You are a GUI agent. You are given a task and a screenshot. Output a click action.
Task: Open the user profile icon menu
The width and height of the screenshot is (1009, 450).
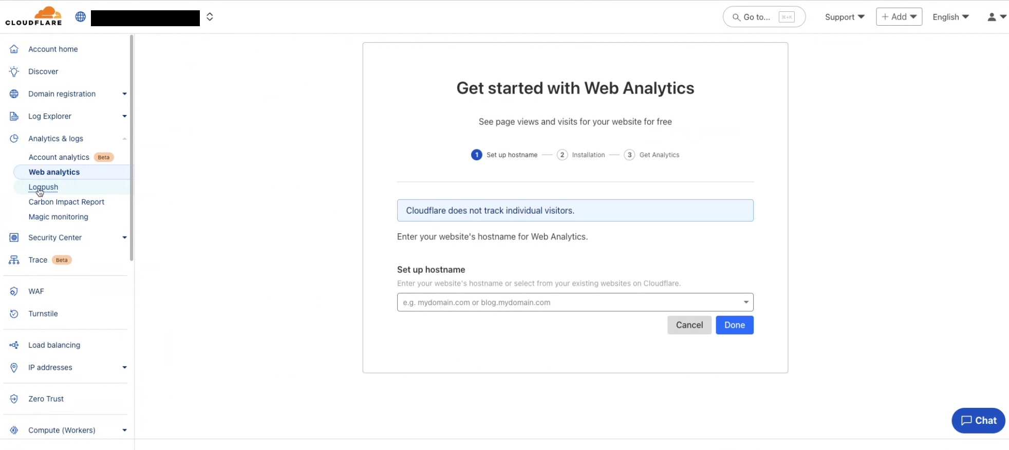(x=996, y=17)
